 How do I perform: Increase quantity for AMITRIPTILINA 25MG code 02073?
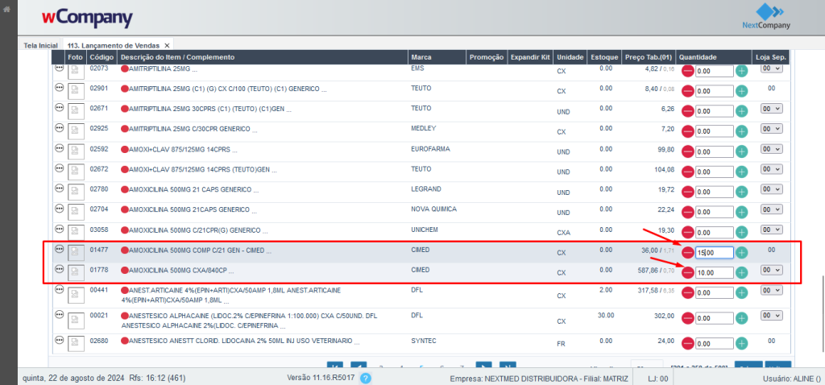point(741,71)
